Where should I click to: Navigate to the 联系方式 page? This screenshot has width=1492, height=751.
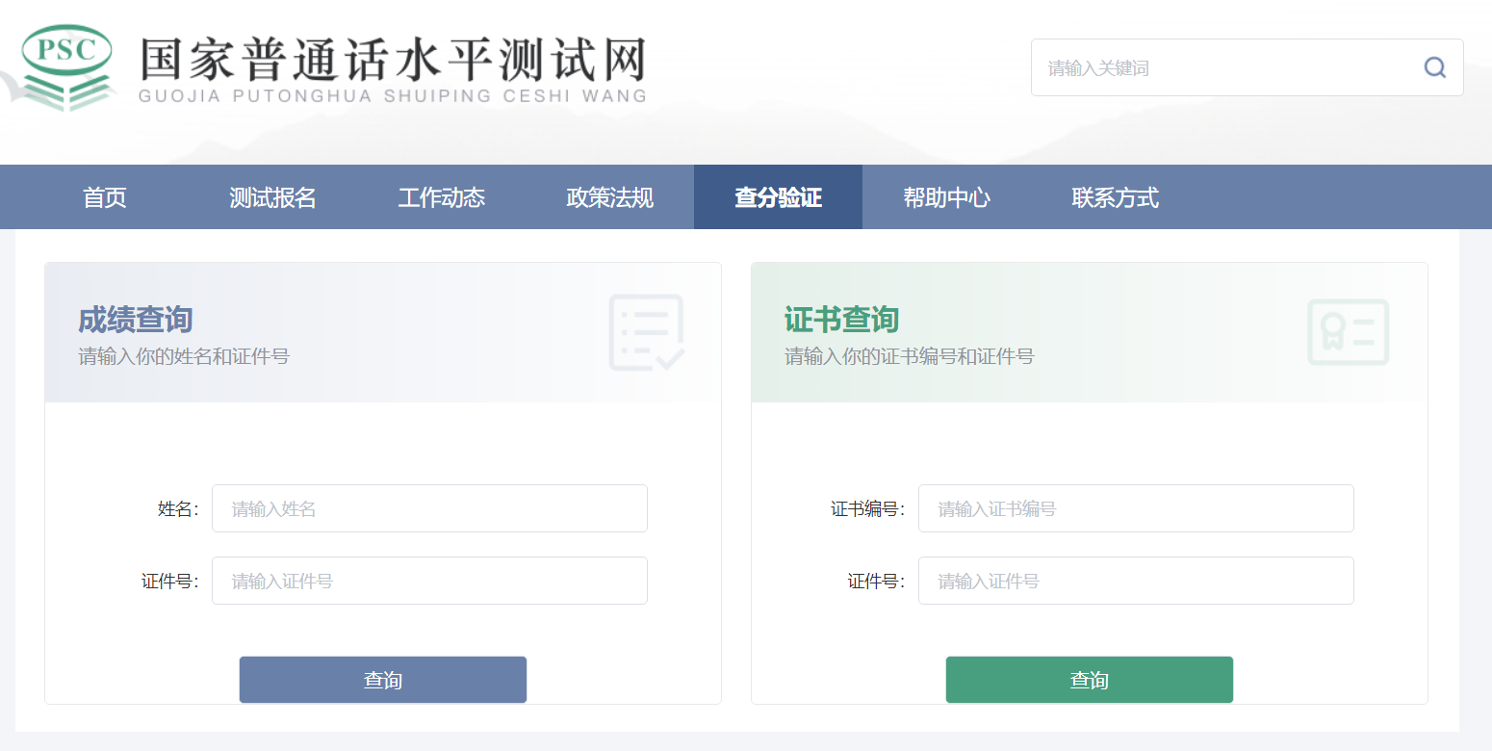pos(1115,197)
